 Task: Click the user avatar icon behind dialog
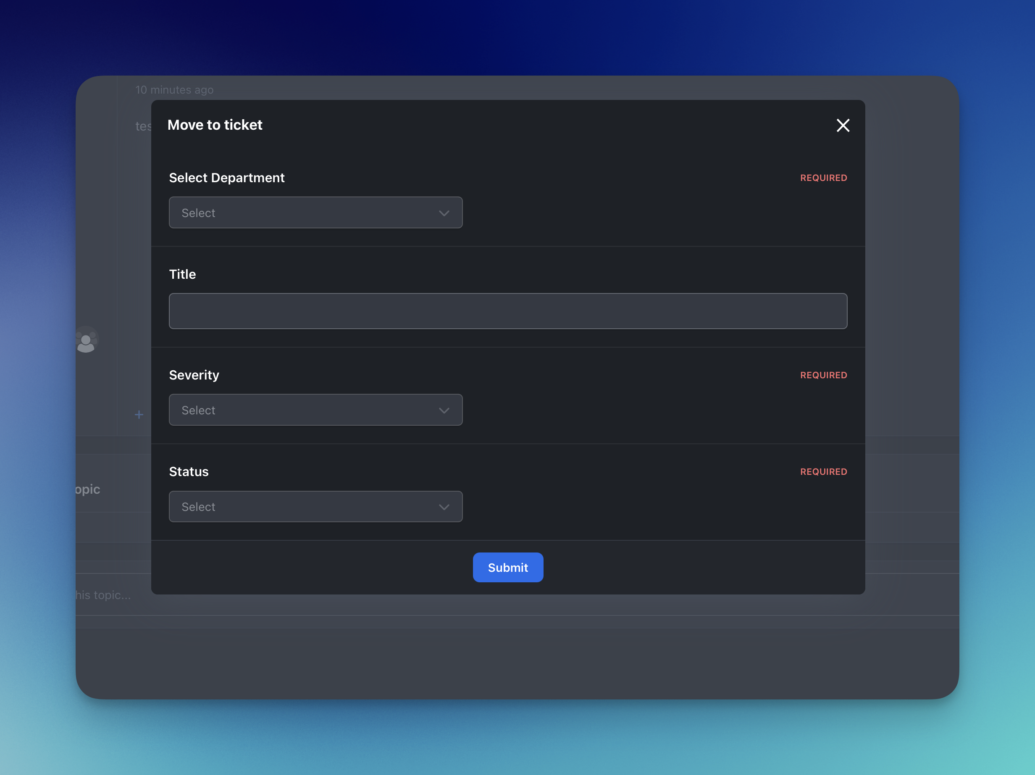pyautogui.click(x=87, y=340)
